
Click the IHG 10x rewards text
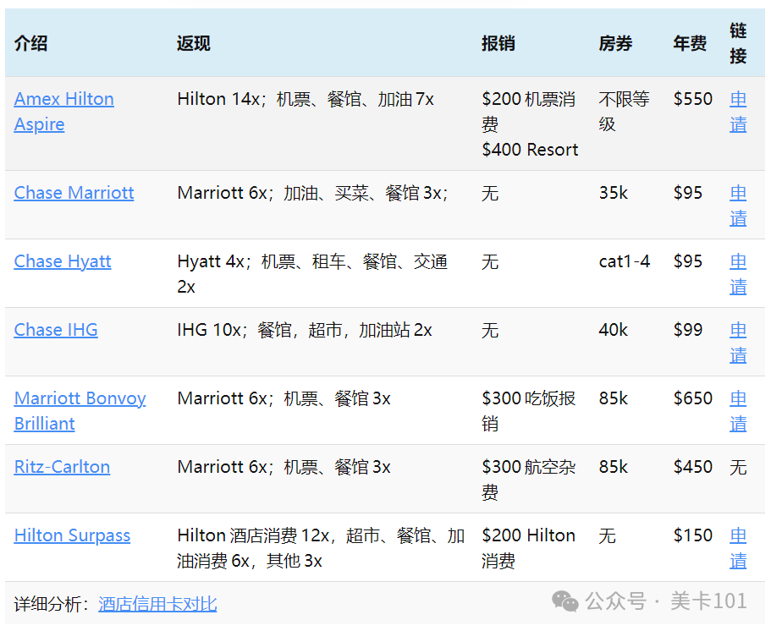(305, 330)
